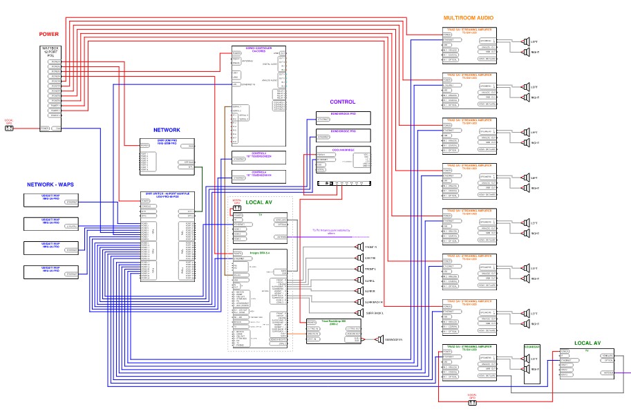Select the SURR L speaker symbol
The width and height of the screenshot is (631, 416).
pyautogui.click(x=359, y=280)
